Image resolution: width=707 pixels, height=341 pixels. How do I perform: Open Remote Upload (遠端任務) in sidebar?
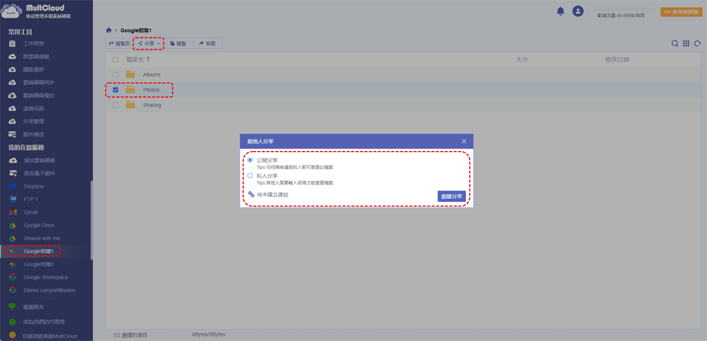(34, 108)
